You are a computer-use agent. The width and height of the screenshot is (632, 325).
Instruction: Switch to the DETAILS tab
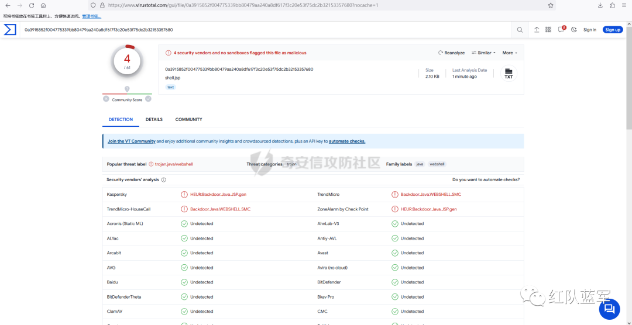[154, 120]
